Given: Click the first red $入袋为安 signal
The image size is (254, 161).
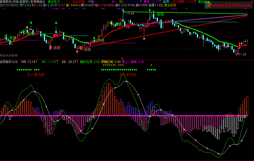Looking at the screenshot, I should point(36,74).
